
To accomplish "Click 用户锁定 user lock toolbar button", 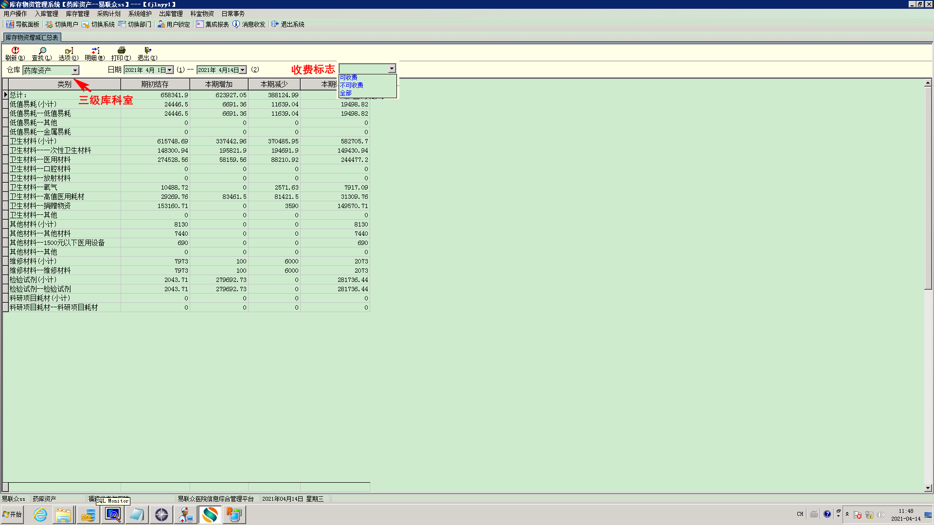I will (x=174, y=24).
